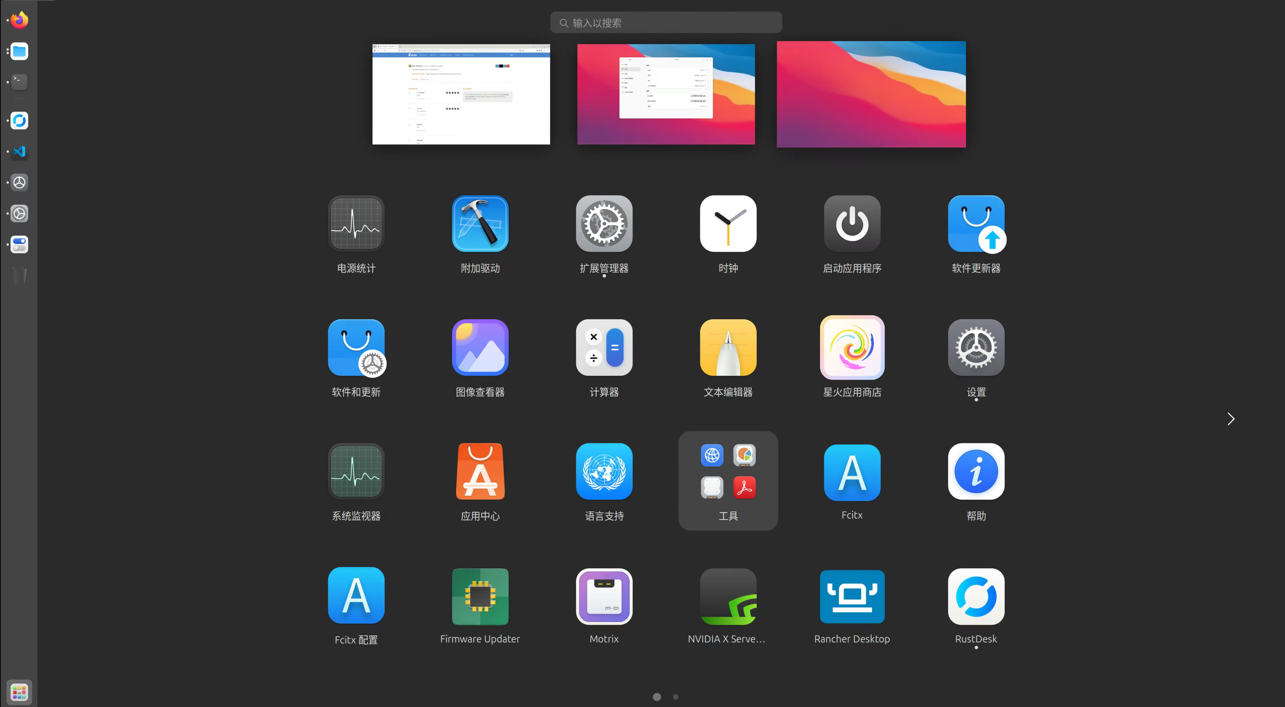Open the 计算器 calculator app

click(x=604, y=347)
